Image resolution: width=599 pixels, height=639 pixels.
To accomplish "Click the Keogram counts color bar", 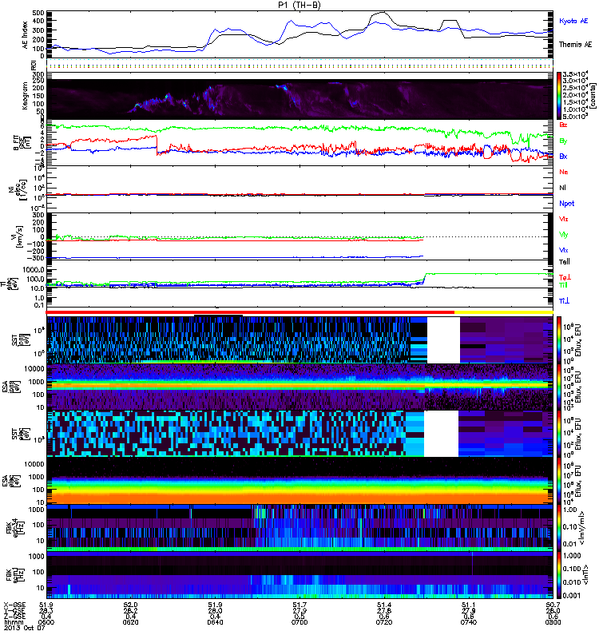I will (x=559, y=96).
